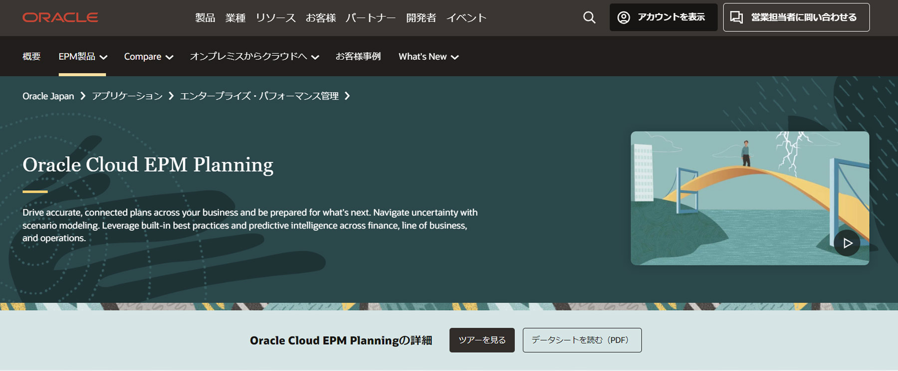Click 営業担当者に問い合わせる button
The height and width of the screenshot is (371, 898).
pyautogui.click(x=796, y=17)
